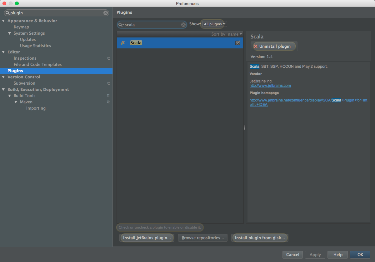Viewport: 375px width, 262px height.
Task: Clear the plugin search field text
Action: tap(183, 25)
